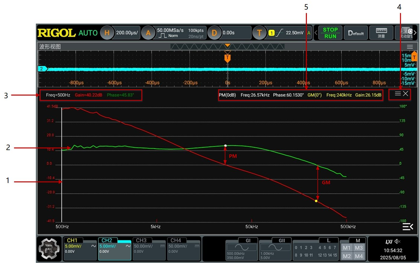Click the LXI network status icon
Image resolution: width=420 pixels, height=263 pixels.
coord(389,241)
